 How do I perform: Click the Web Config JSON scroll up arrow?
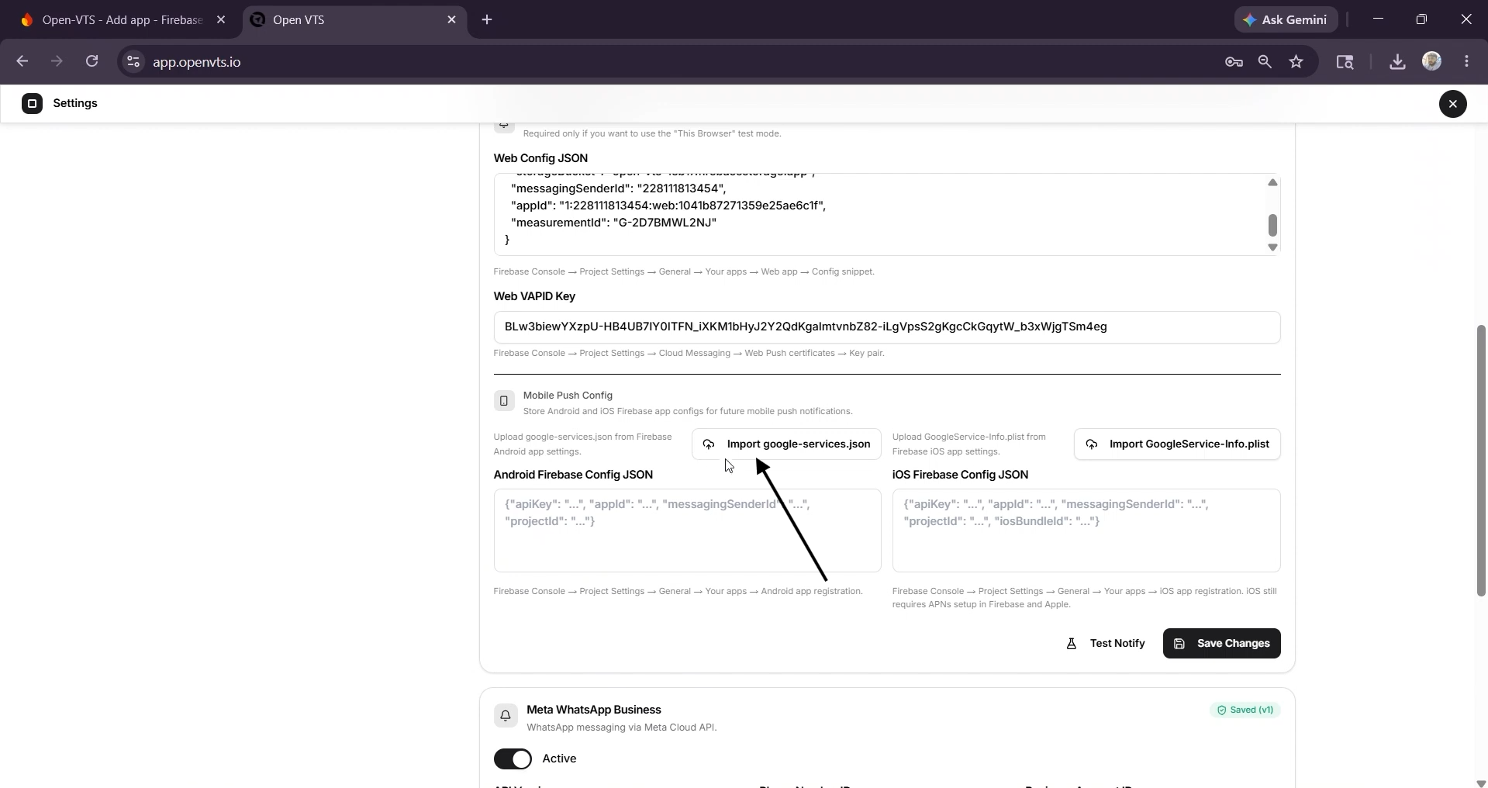tap(1272, 182)
